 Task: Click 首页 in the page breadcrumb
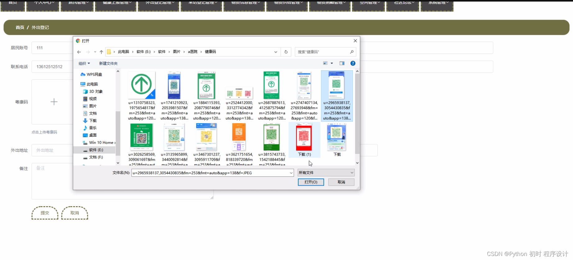pos(20,27)
